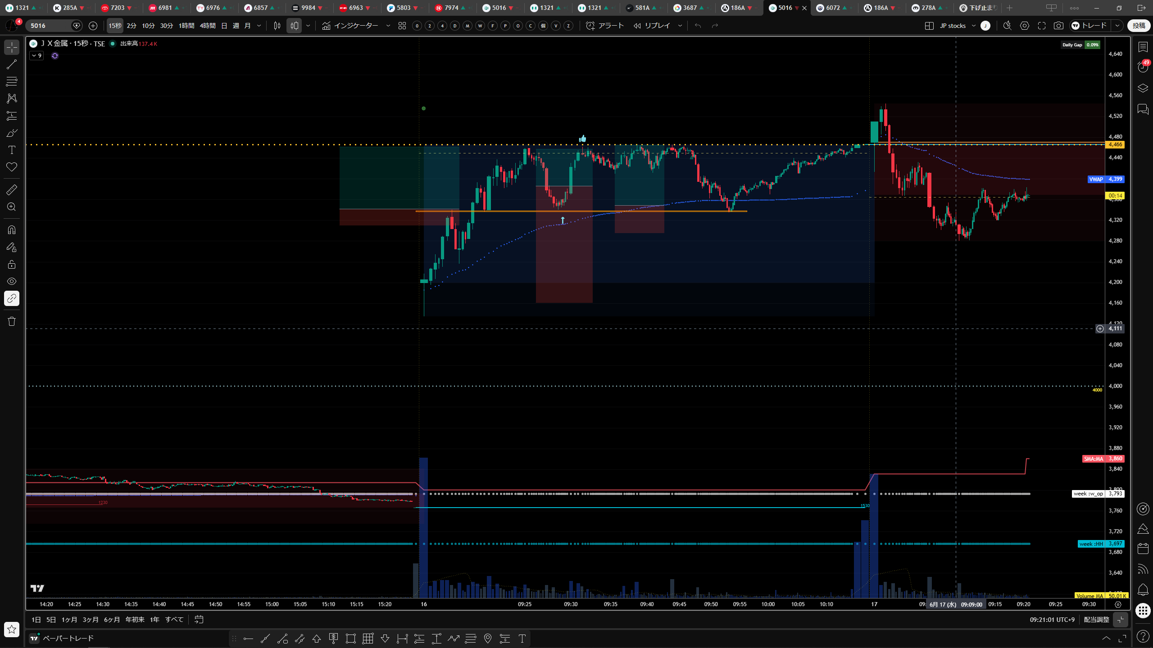1153x648 pixels.
Task: Select the text annotation tool
Action: tap(12, 150)
